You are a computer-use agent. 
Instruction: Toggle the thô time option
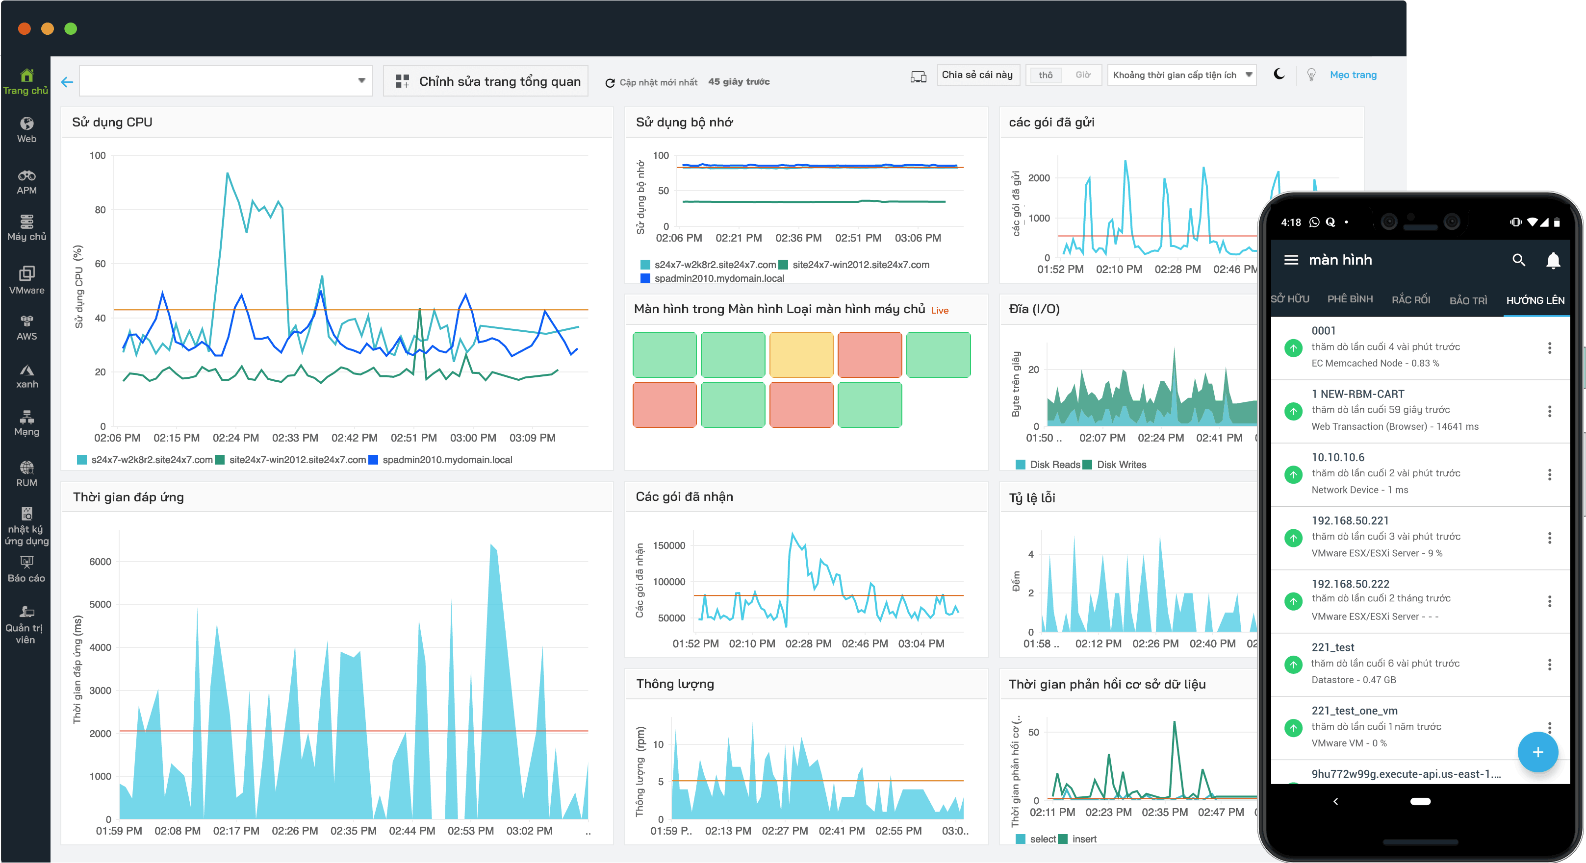click(1046, 74)
